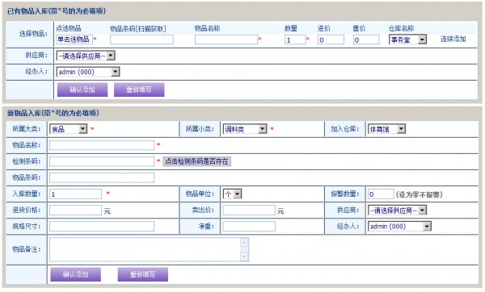Open the 所属小类 dropdown showing 调料类
The height and width of the screenshot is (292, 485).
click(245, 129)
